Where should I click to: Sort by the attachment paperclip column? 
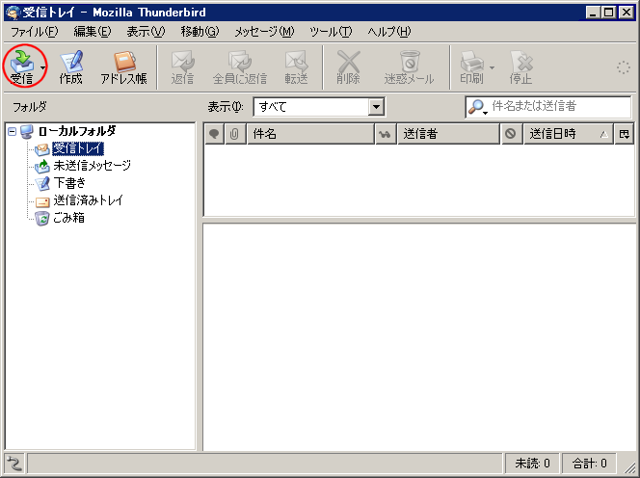point(234,134)
